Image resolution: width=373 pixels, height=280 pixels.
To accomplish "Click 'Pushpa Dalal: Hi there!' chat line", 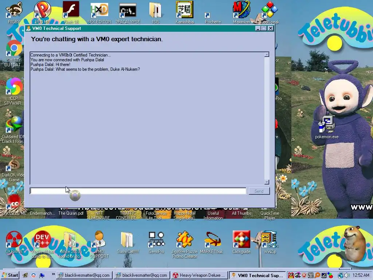I will click(50, 65).
